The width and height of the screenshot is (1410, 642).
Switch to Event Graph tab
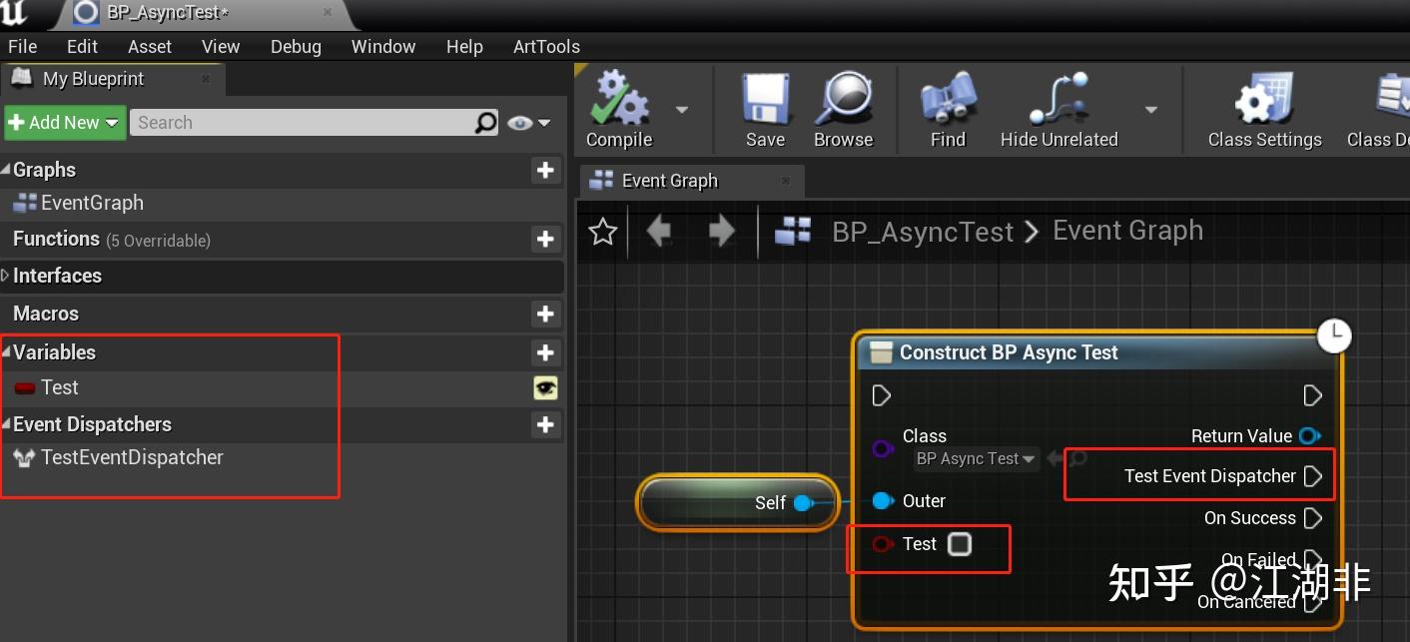point(669,181)
